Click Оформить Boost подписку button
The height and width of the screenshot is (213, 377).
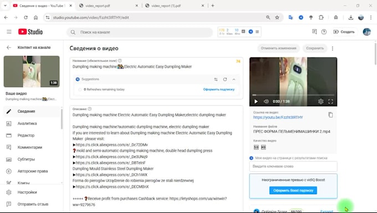tap(293, 190)
